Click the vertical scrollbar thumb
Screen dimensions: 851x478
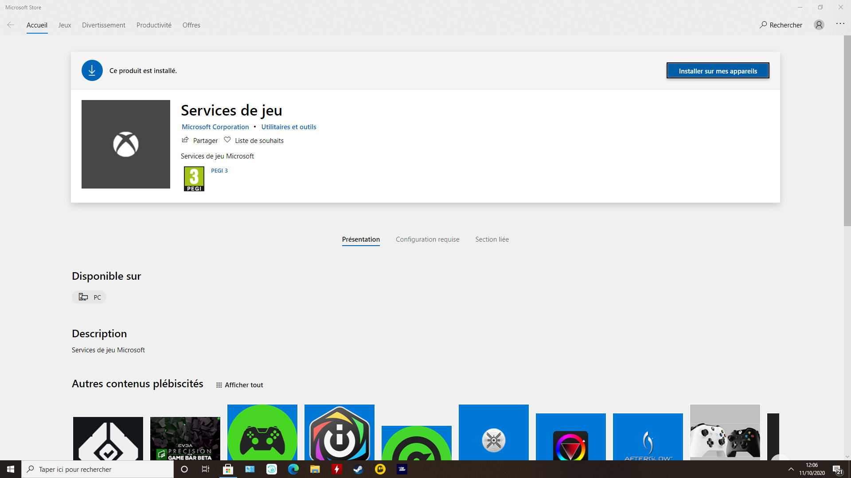point(847,131)
